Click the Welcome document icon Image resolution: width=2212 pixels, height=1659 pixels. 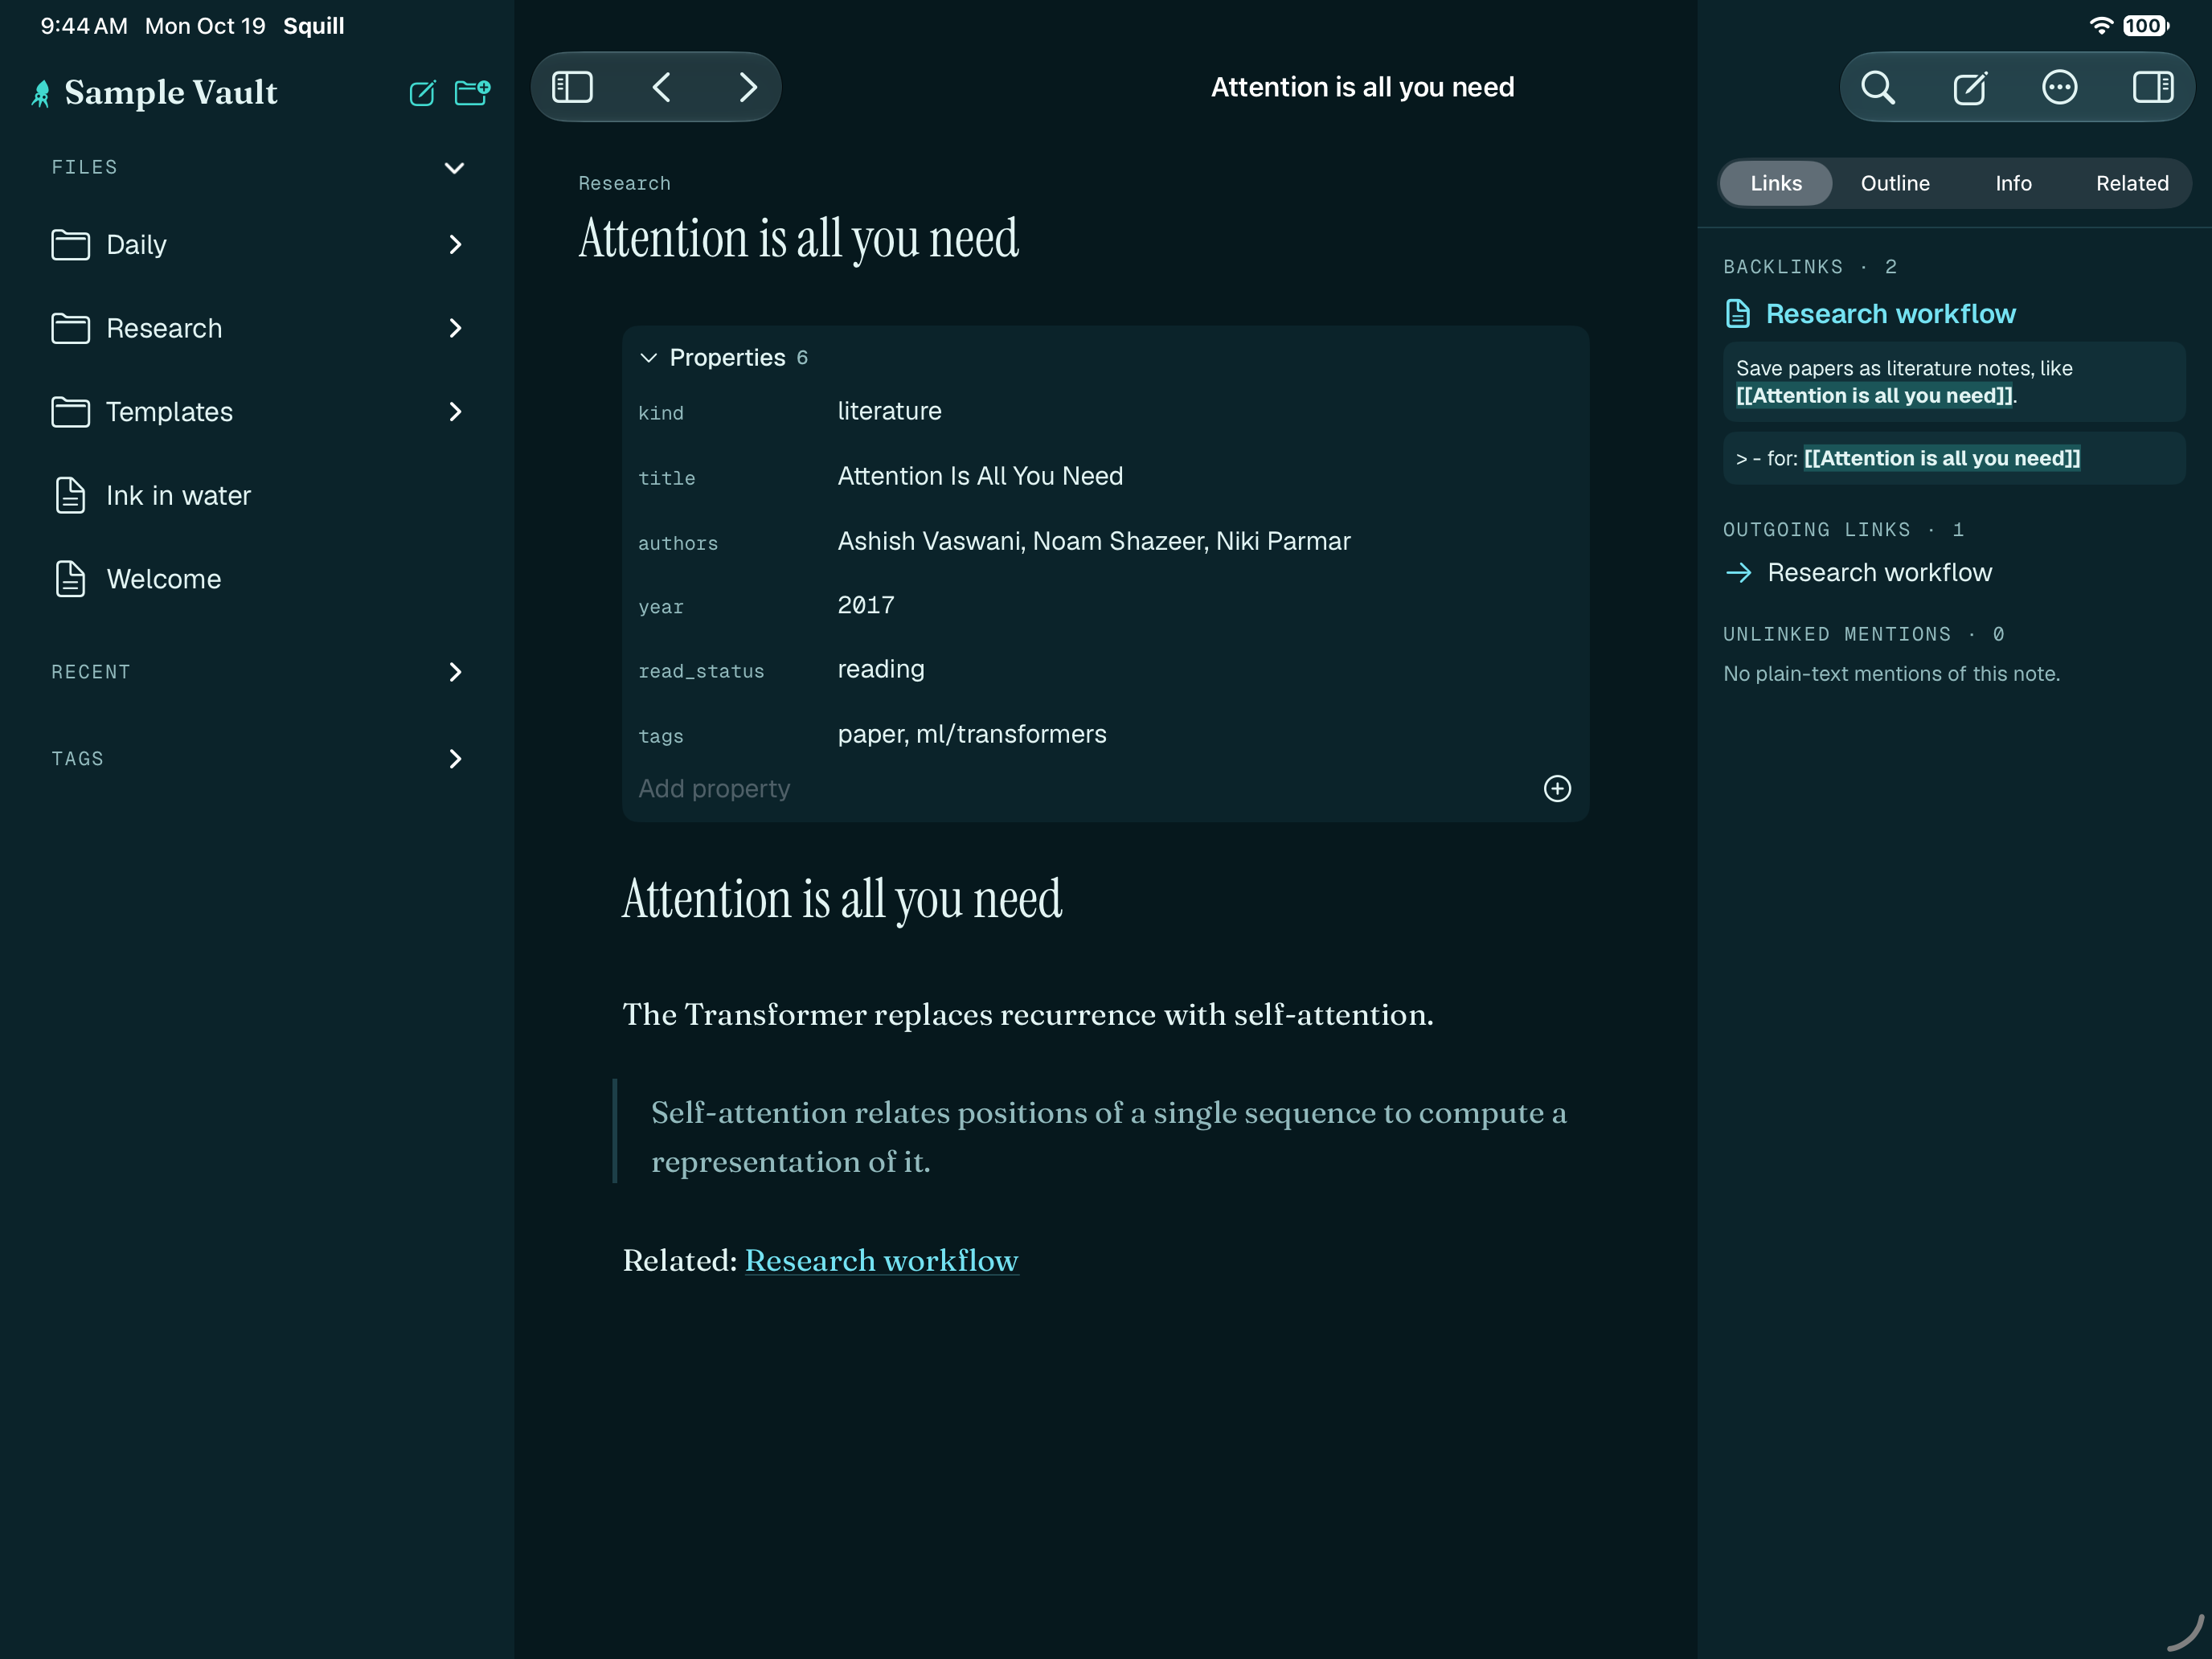click(x=70, y=579)
